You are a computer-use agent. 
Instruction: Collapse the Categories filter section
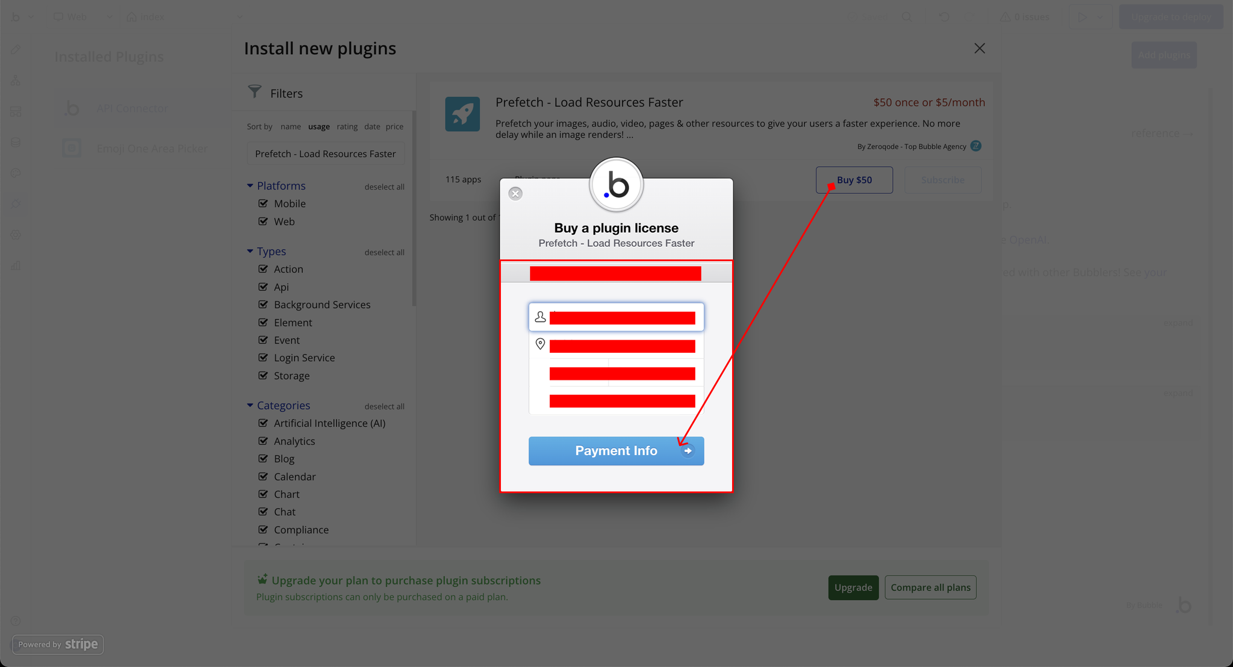tap(250, 405)
